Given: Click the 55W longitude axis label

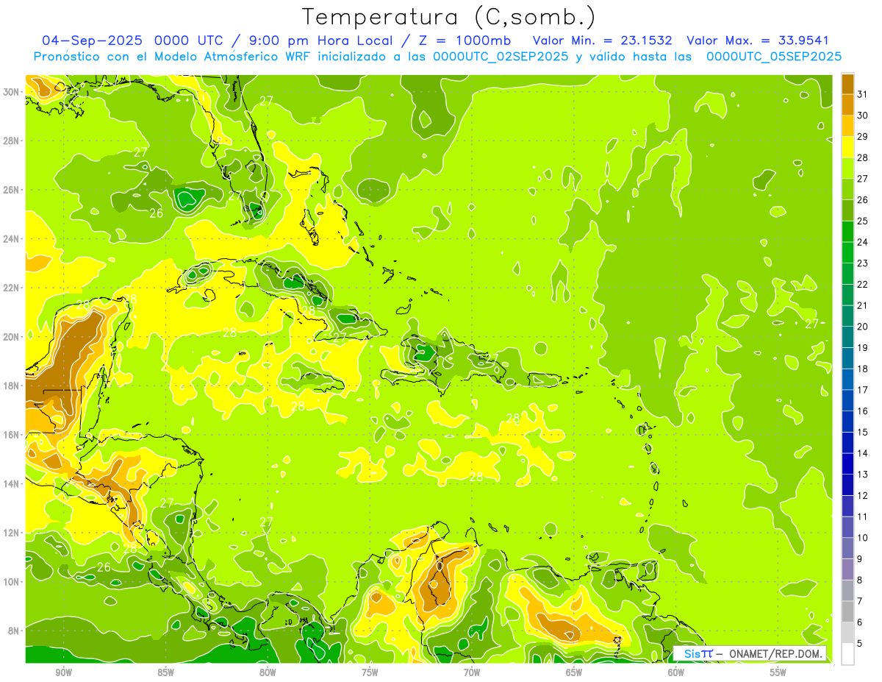Looking at the screenshot, I should coord(778,673).
